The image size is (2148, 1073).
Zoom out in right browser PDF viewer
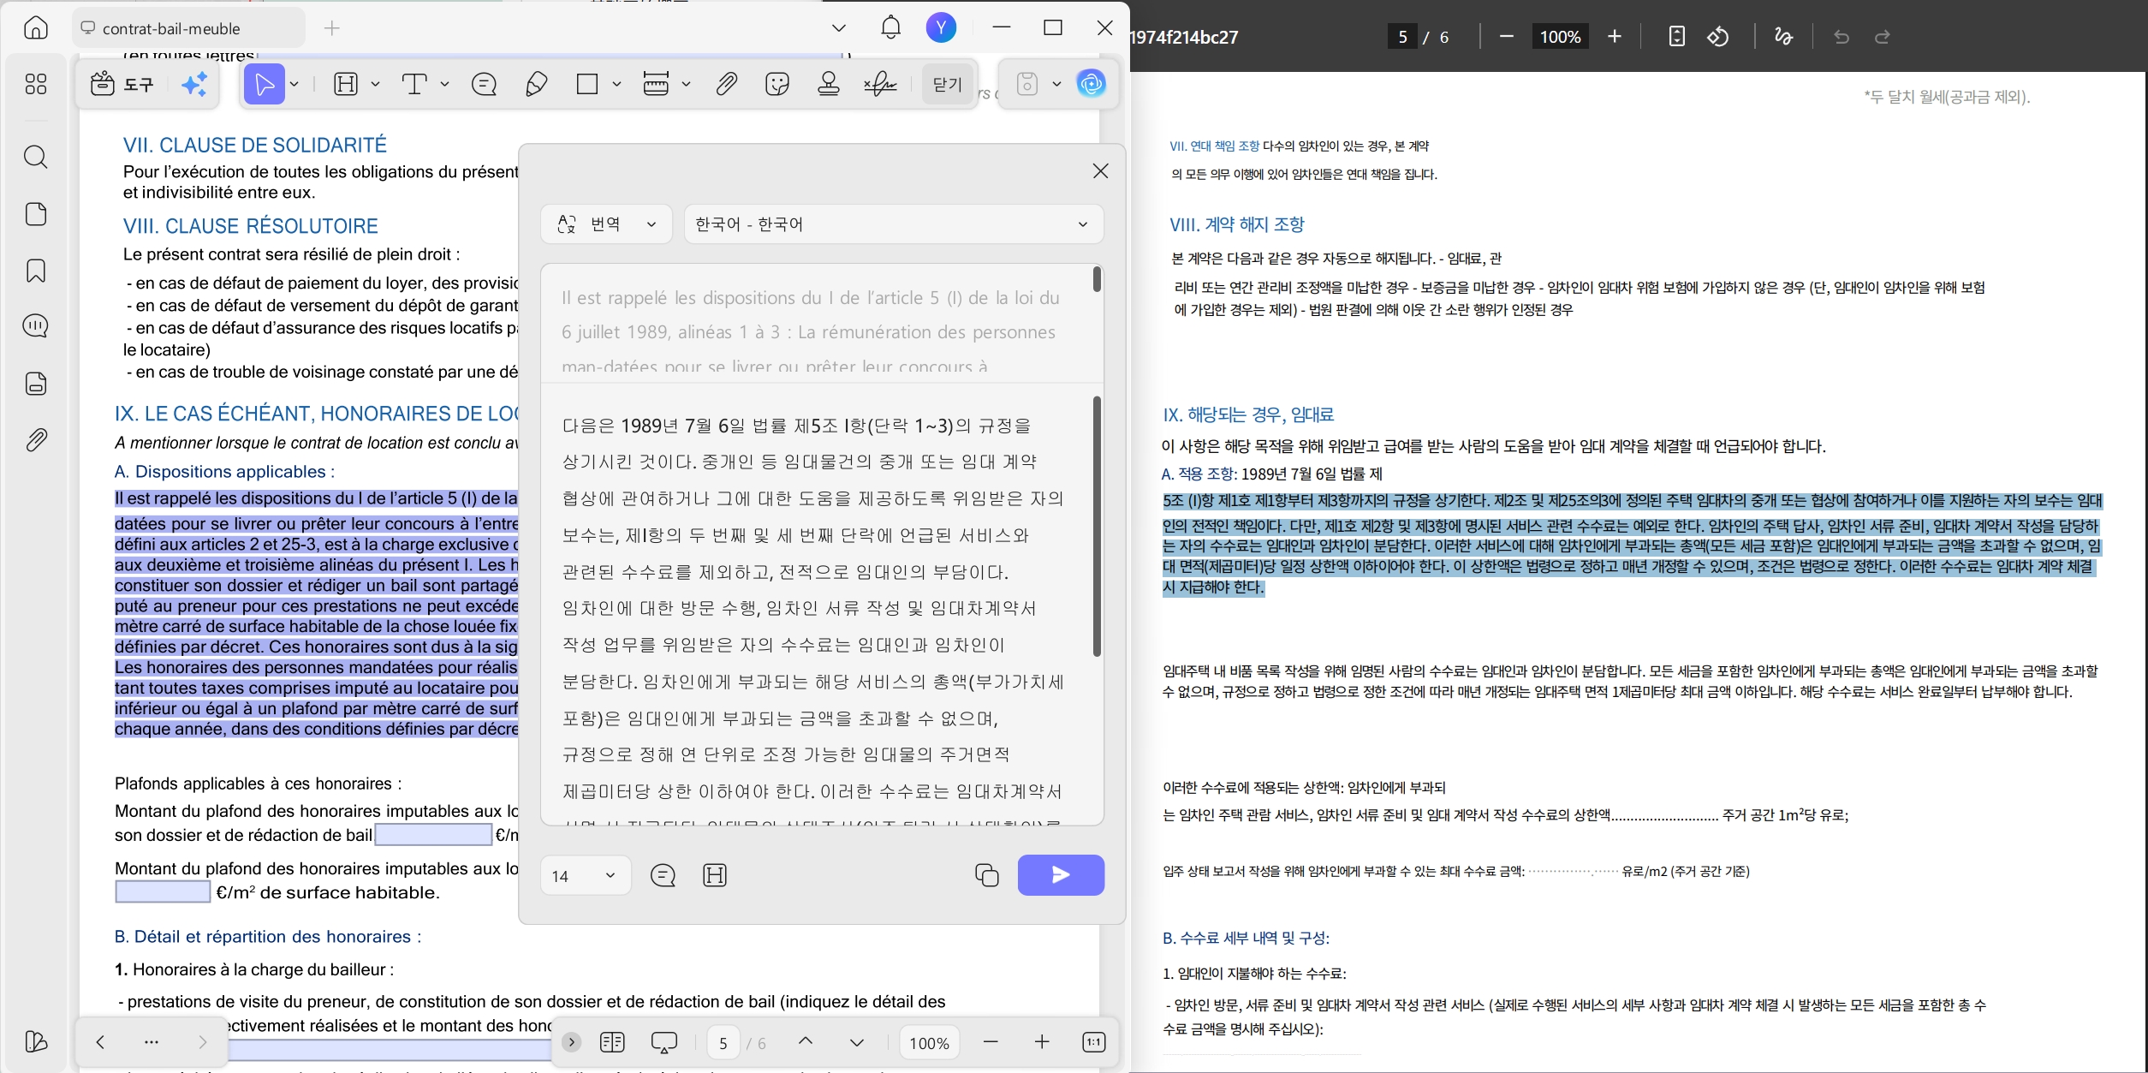coord(1507,37)
